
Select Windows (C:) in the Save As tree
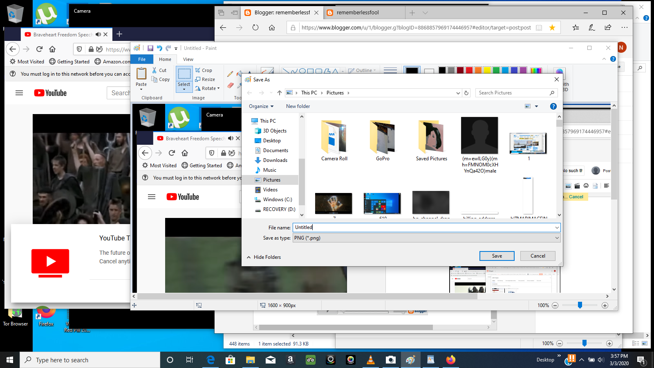[278, 200]
